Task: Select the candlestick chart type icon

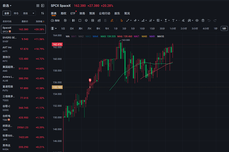Action: click(x=73, y=21)
